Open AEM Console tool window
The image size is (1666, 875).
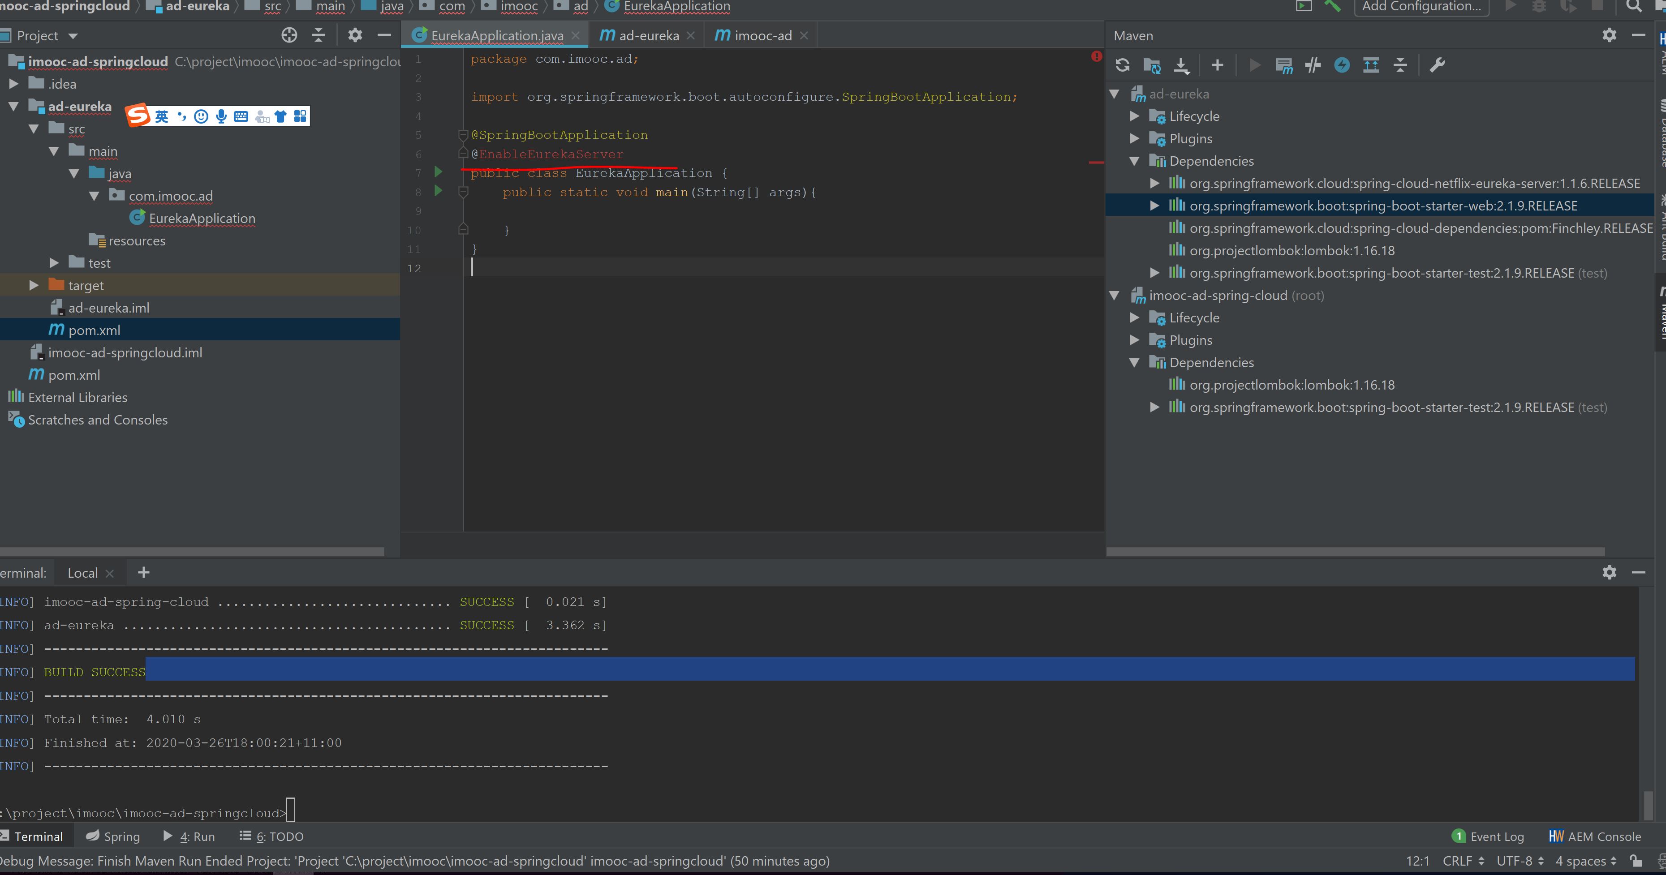tap(1595, 836)
